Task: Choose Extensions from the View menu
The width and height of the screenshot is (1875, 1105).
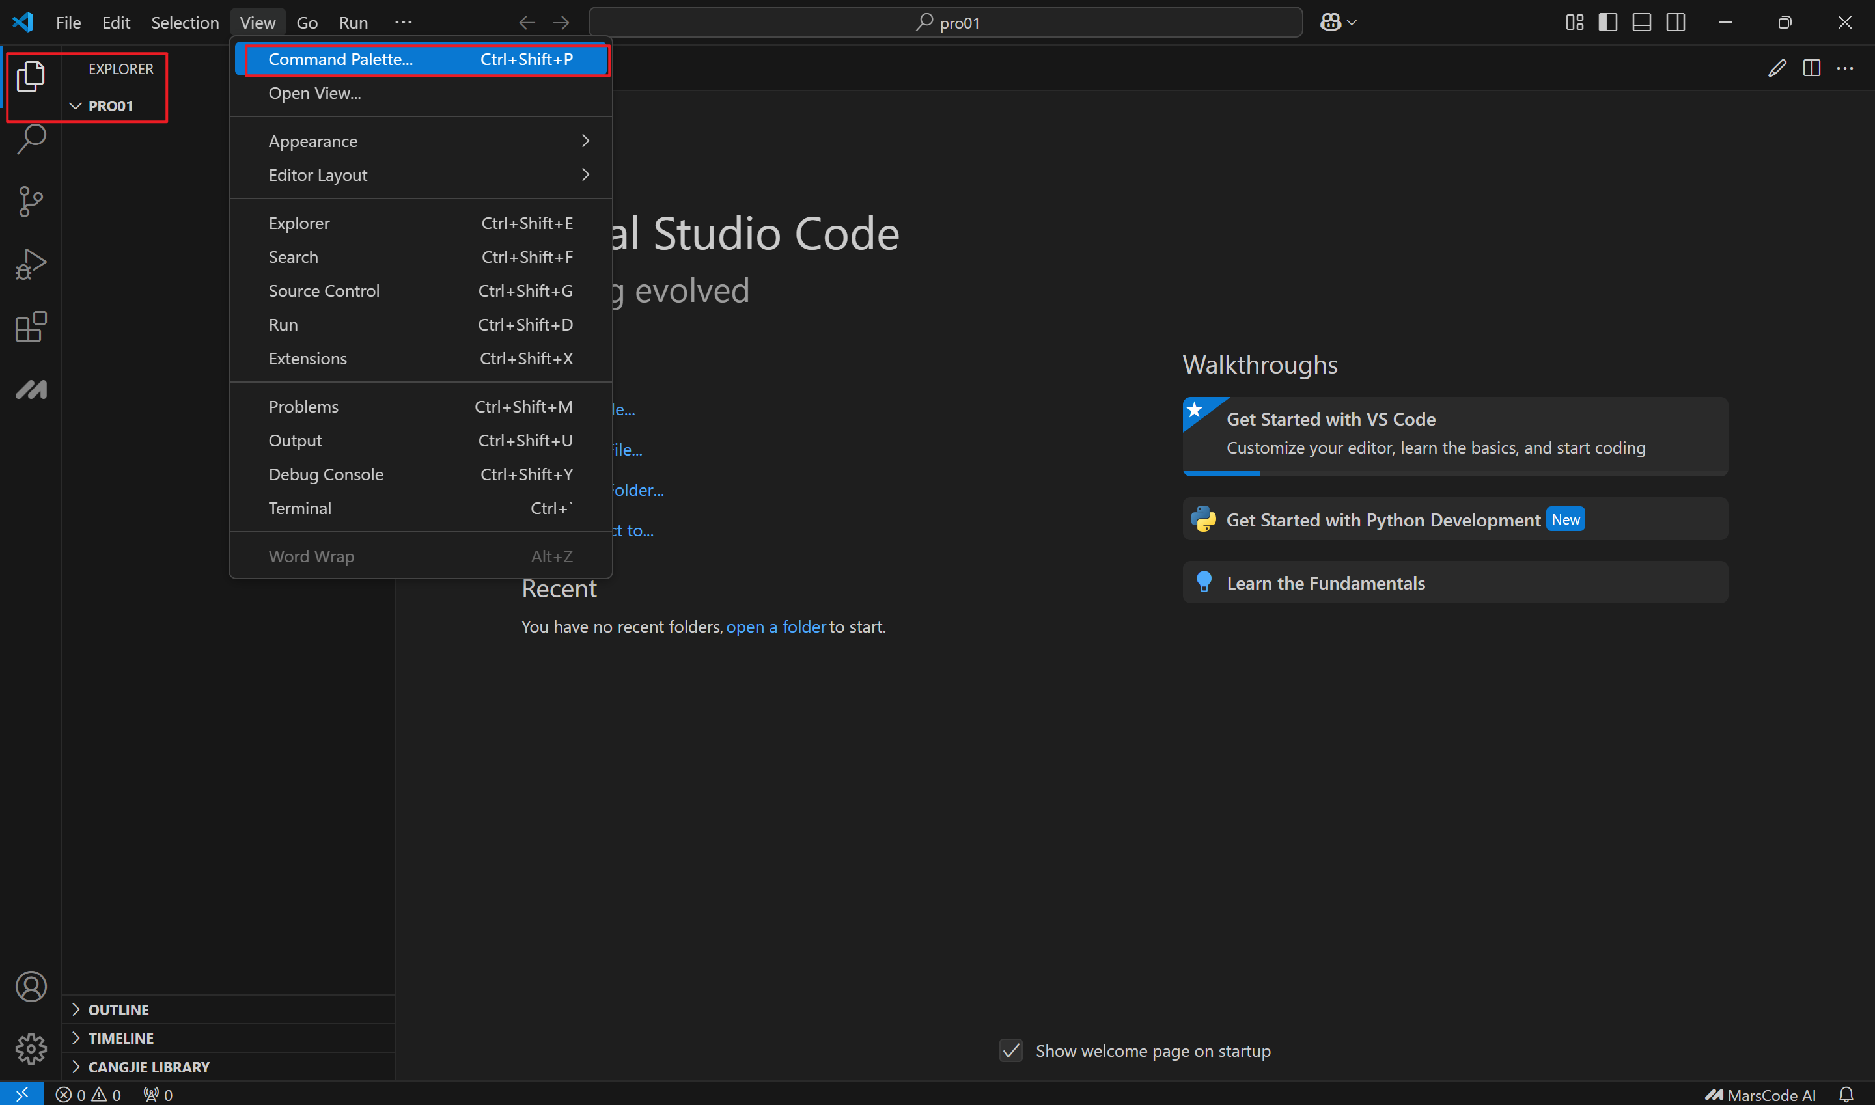Action: coord(421,359)
